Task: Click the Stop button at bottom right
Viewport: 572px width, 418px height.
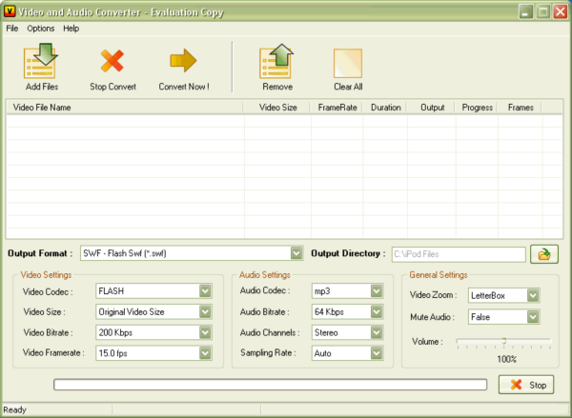Action: click(525, 385)
